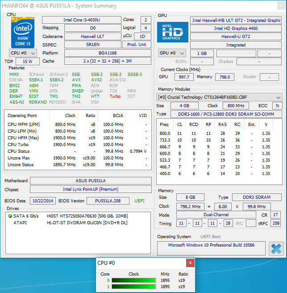Click the Prod. Unit field
The image size is (287, 293).
[x=137, y=45]
